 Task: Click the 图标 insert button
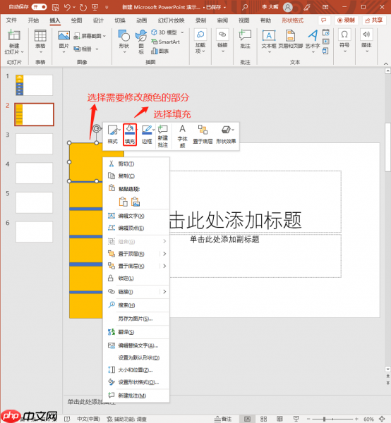141,42
